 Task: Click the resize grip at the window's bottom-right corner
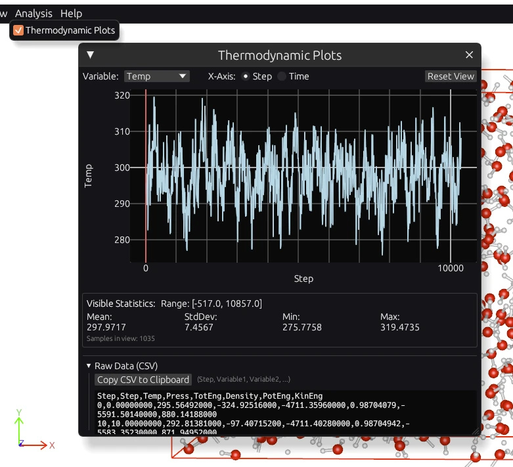476,432
